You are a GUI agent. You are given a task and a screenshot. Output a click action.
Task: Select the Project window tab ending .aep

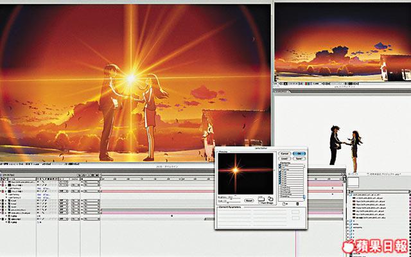tap(383, 174)
